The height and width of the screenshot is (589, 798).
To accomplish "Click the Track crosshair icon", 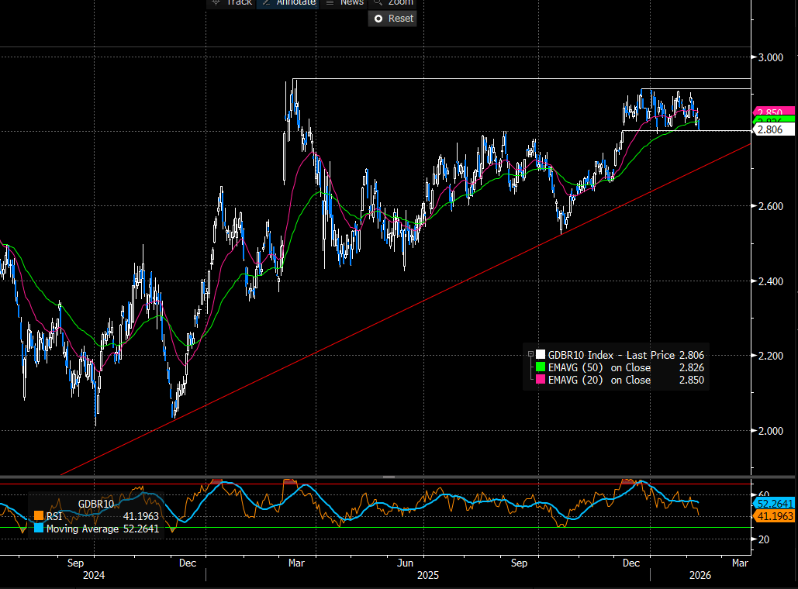I will click(x=217, y=2).
